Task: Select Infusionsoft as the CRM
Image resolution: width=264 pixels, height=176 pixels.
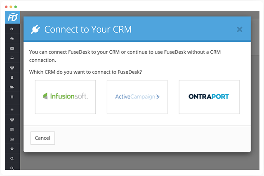Action: 65,97
